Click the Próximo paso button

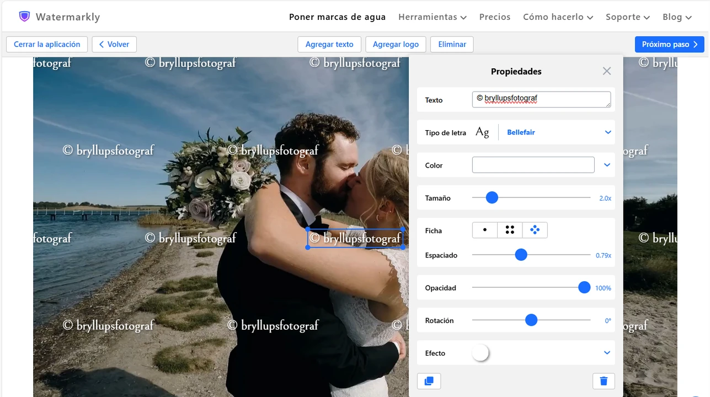(x=669, y=45)
